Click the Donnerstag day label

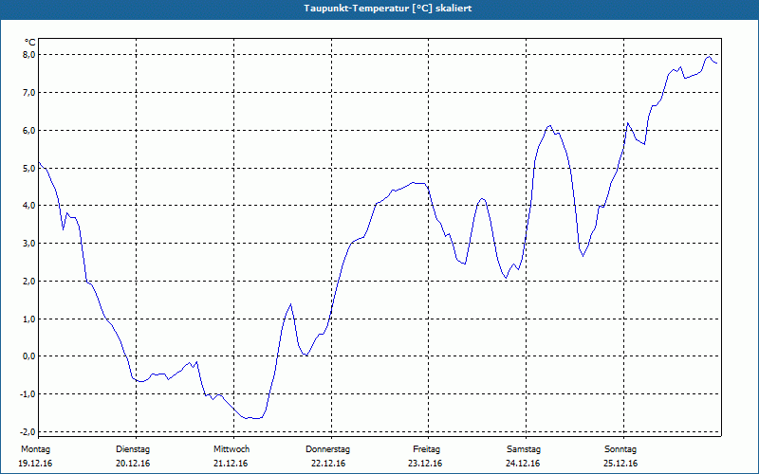(x=327, y=449)
